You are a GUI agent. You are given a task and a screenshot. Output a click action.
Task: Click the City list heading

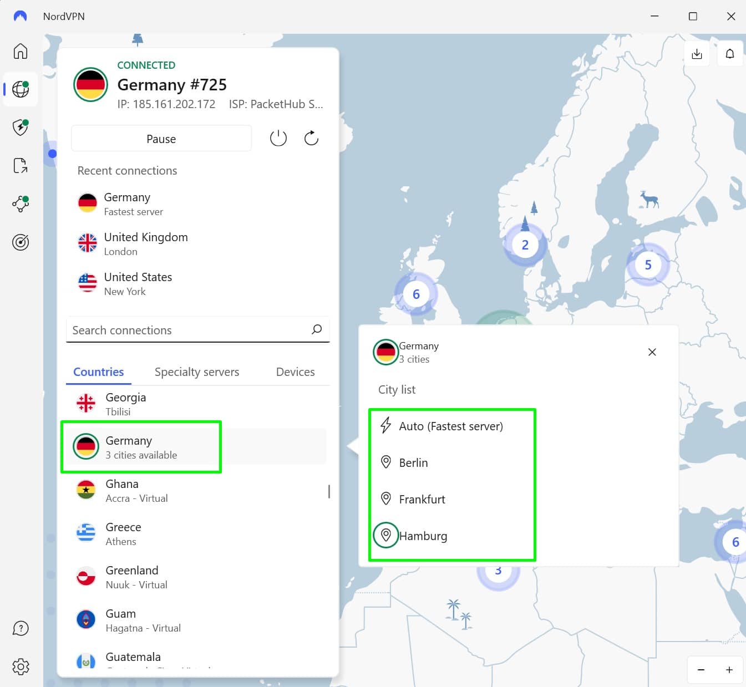[x=397, y=390]
